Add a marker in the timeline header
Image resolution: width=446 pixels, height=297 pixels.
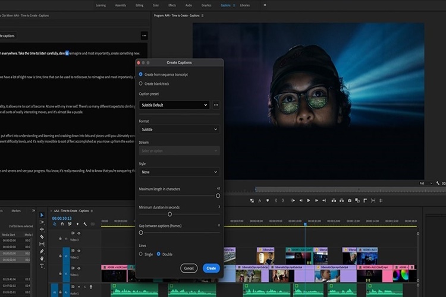point(77,224)
